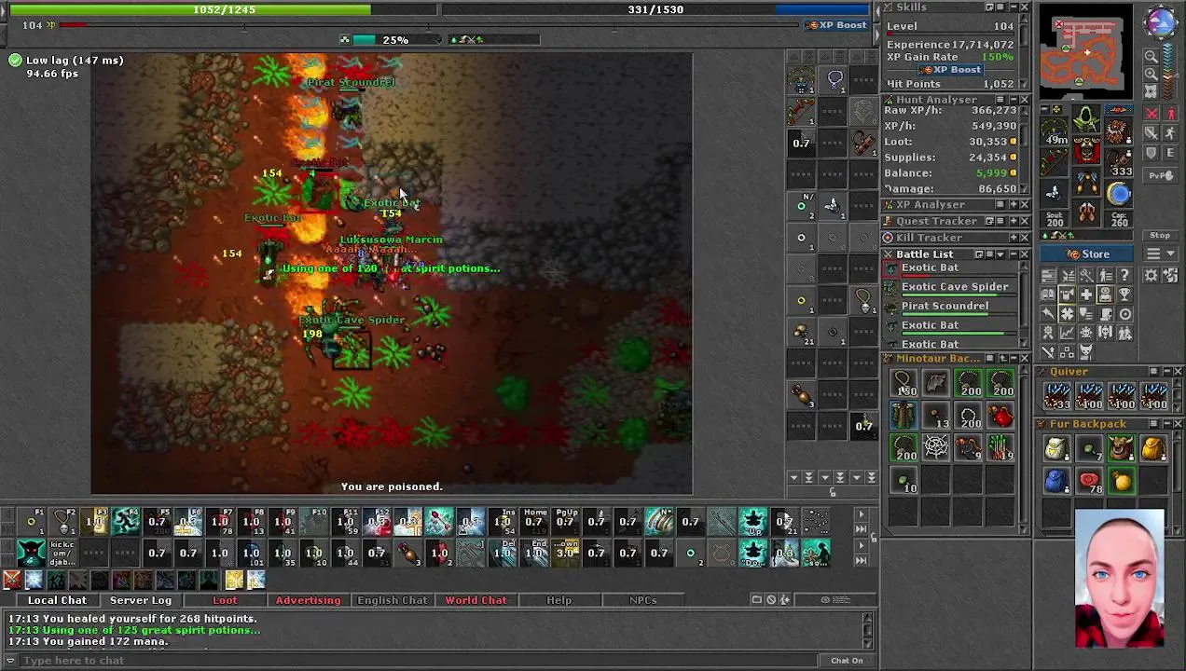
Task: Open the Advertising chat tab
Action: tap(309, 600)
